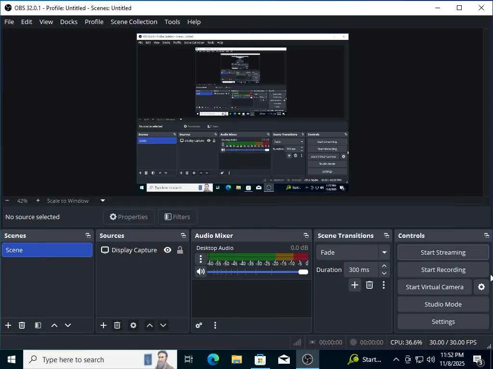This screenshot has width=493, height=369.
Task: Open scene filters icon in Scenes panel
Action: click(38, 325)
